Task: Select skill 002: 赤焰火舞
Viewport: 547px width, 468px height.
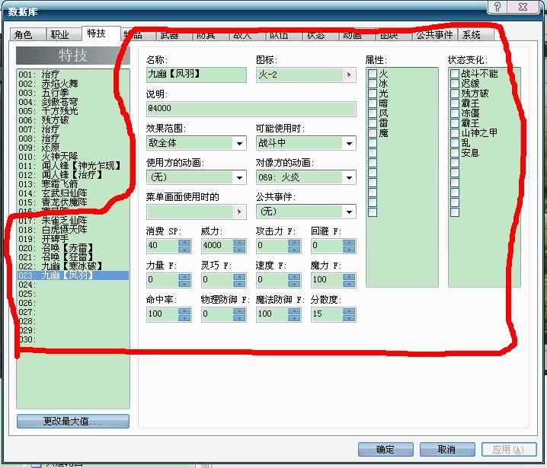Action: tap(73, 84)
